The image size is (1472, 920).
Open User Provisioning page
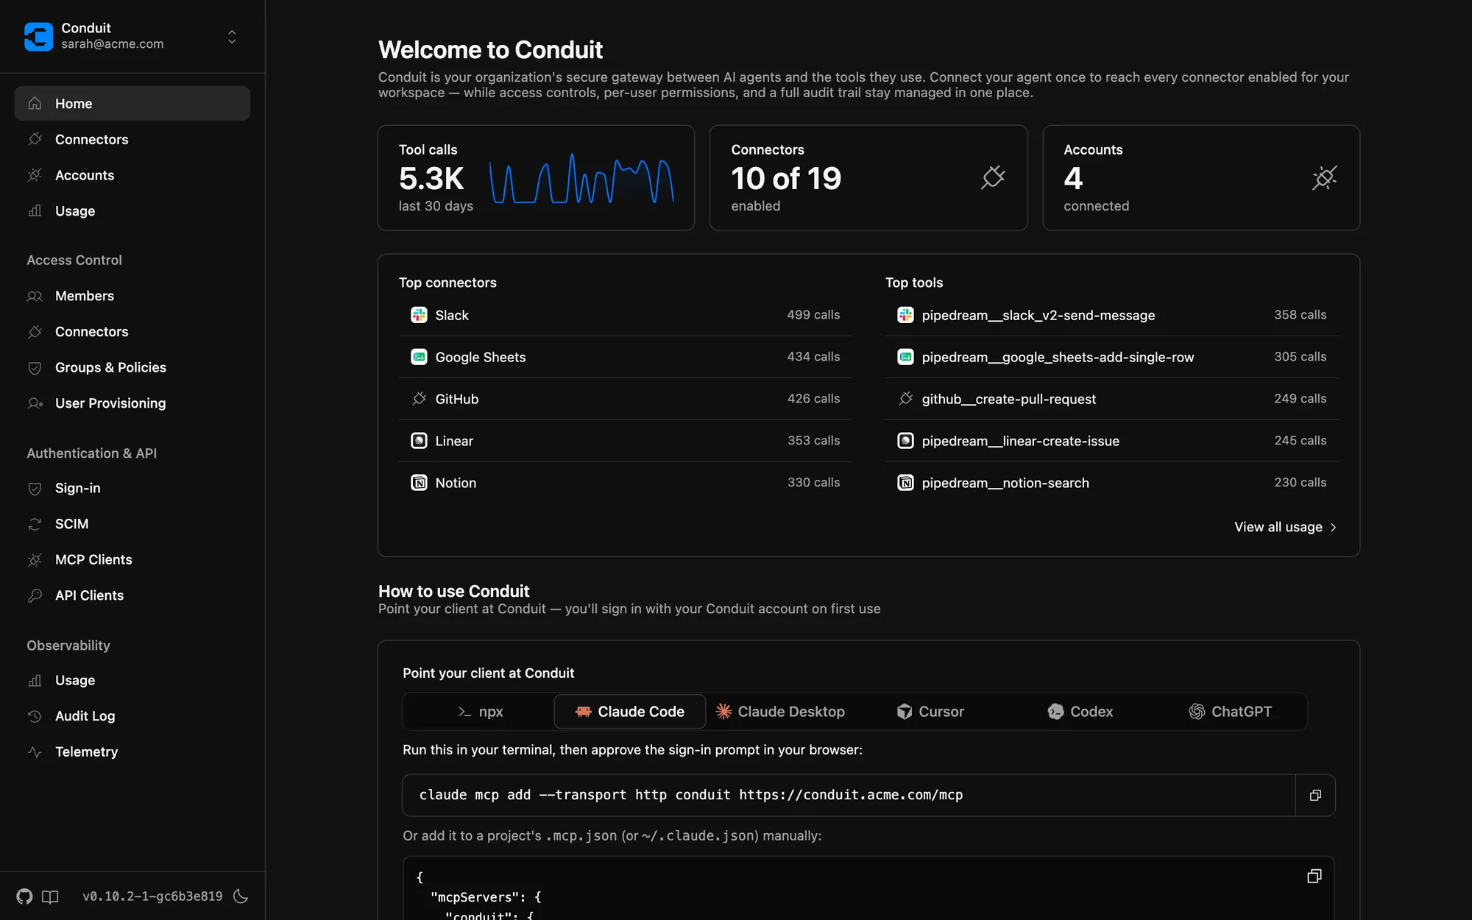point(132,403)
